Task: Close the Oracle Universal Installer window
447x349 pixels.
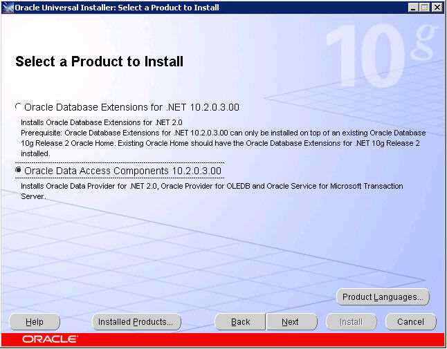Action: (437, 8)
